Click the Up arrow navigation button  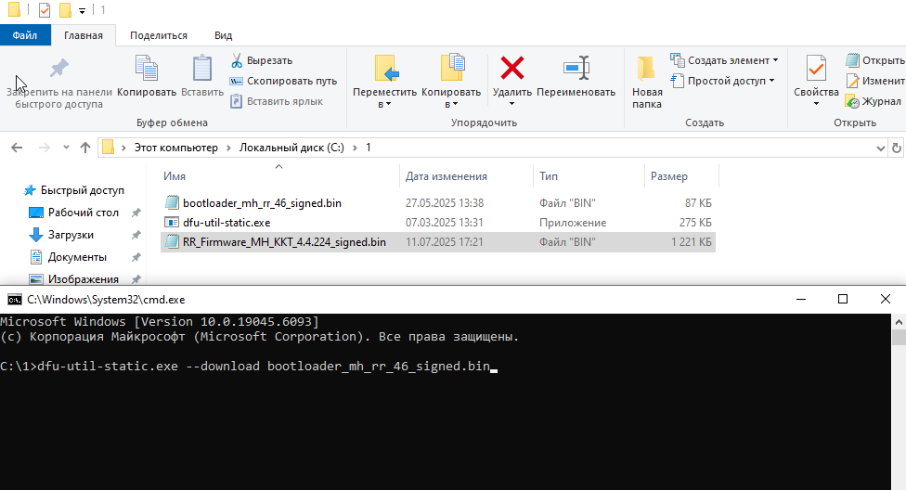(85, 148)
